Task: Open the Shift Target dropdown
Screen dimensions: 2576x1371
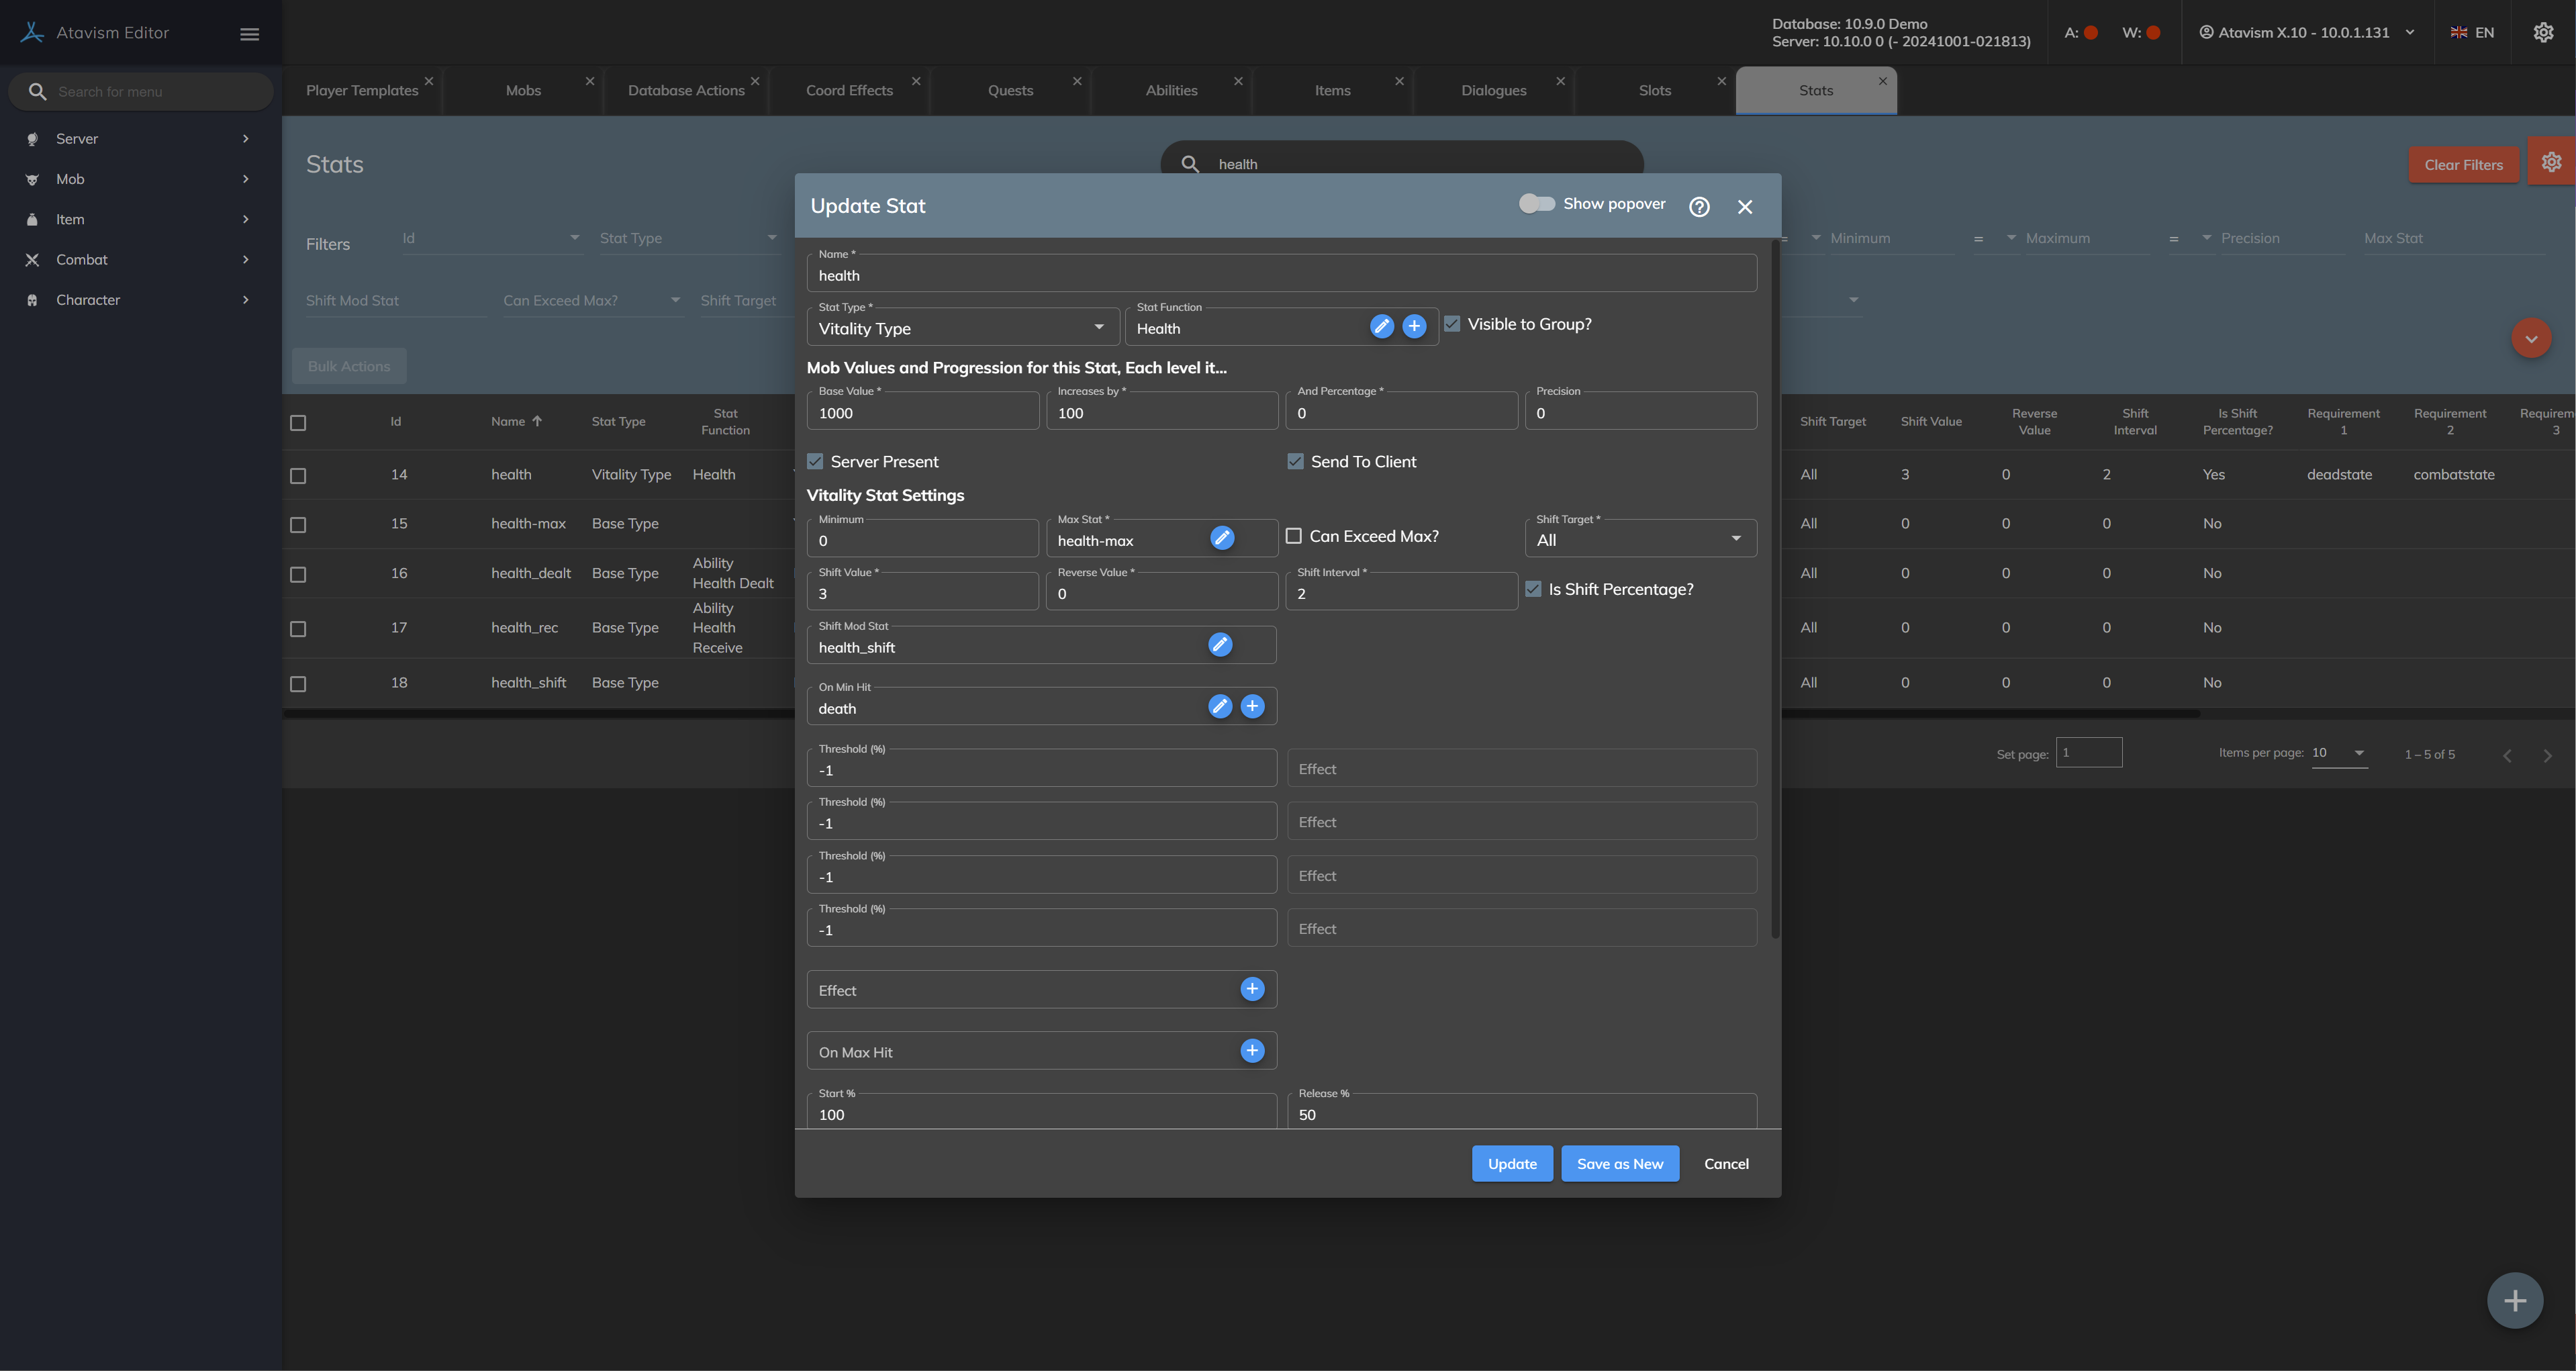Action: (x=1640, y=540)
